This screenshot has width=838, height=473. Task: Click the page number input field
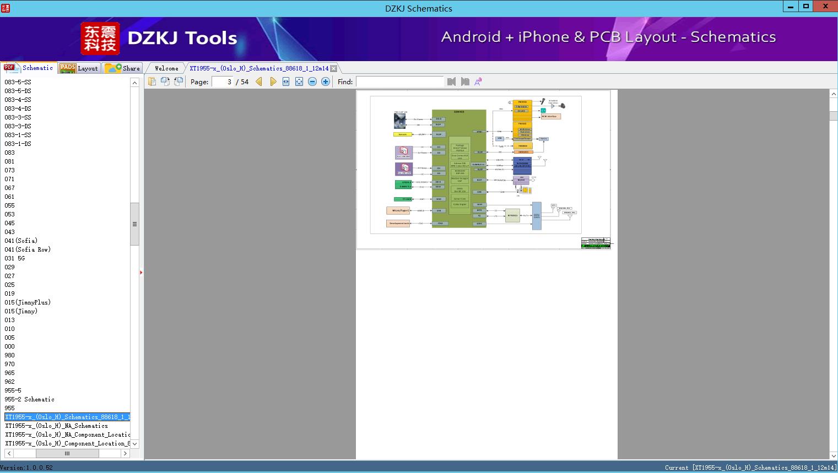(x=222, y=81)
